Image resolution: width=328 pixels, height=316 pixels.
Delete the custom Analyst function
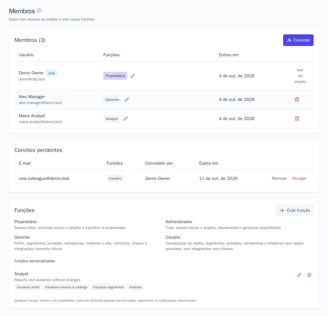(x=309, y=275)
